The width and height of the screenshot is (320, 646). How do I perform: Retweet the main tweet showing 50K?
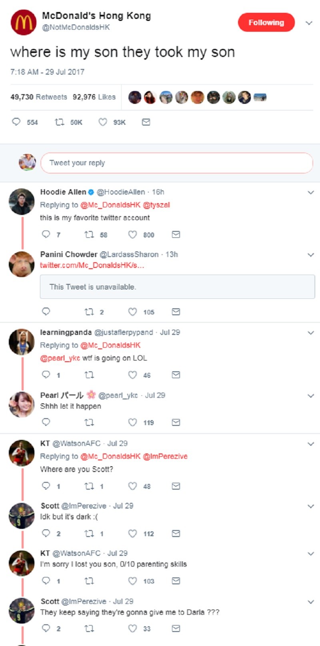[59, 122]
